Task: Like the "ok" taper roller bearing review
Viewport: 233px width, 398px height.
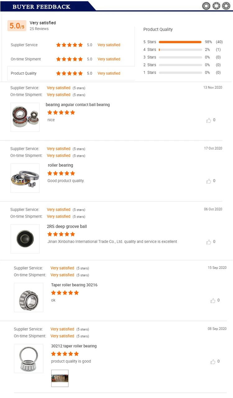Action: (x=213, y=301)
